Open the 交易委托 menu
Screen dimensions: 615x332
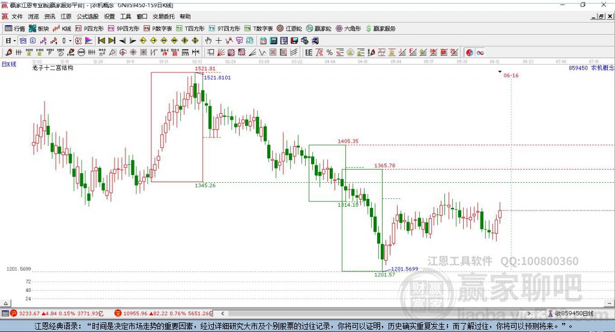(x=163, y=16)
